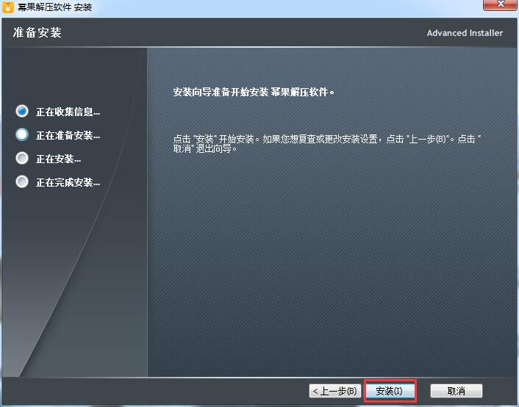Select the 正在准备安装 step indicator
The height and width of the screenshot is (407, 519).
(x=22, y=134)
